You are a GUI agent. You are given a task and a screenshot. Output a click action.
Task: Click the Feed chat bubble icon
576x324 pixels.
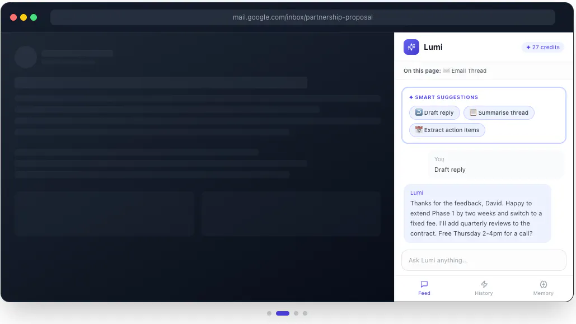point(424,284)
